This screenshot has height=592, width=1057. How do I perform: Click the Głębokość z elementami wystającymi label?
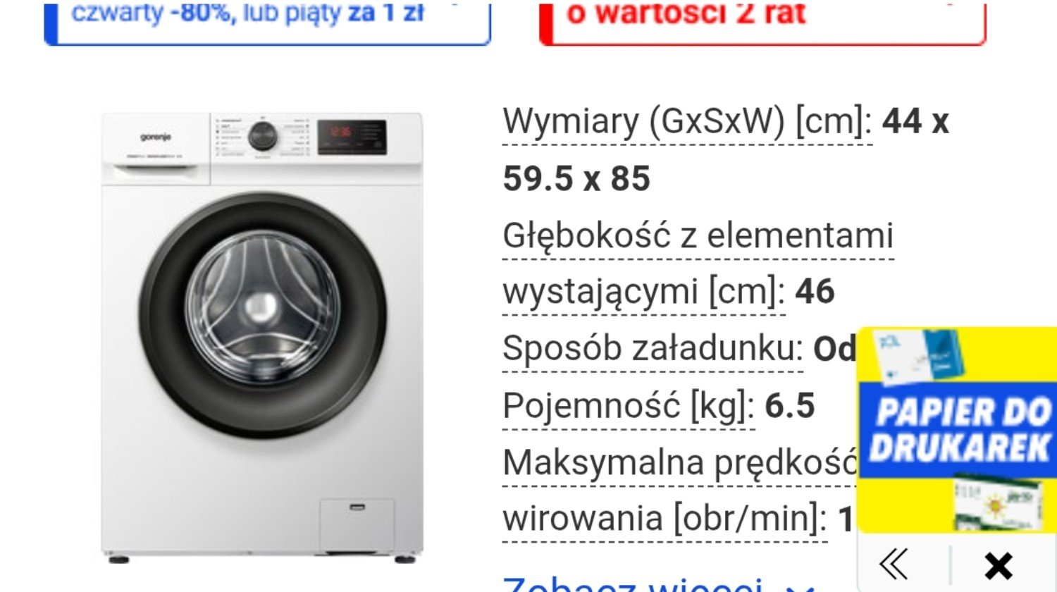(x=698, y=264)
